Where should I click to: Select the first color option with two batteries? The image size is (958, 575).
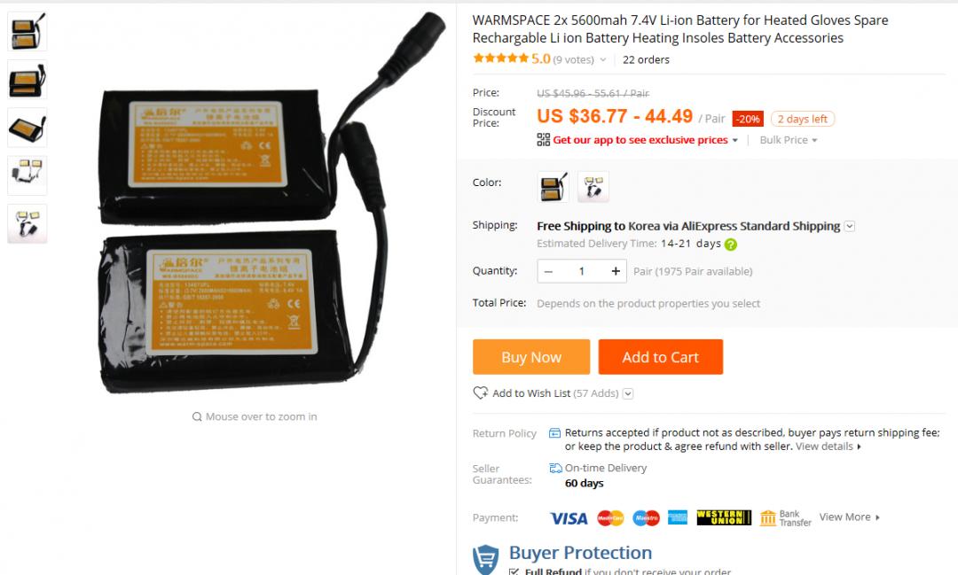(x=553, y=187)
